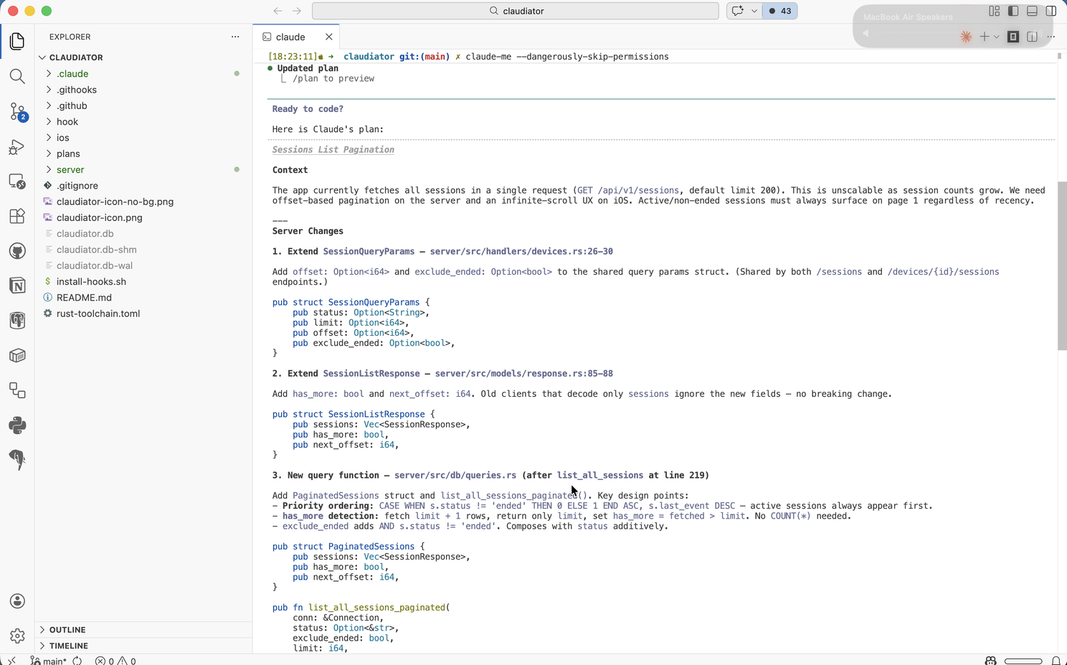
Task: Open the Search view in activity bar
Action: [x=17, y=76]
